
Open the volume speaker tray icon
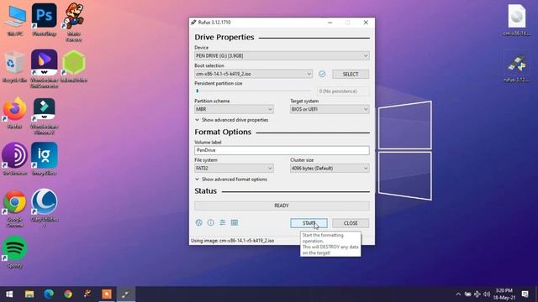tap(487, 294)
